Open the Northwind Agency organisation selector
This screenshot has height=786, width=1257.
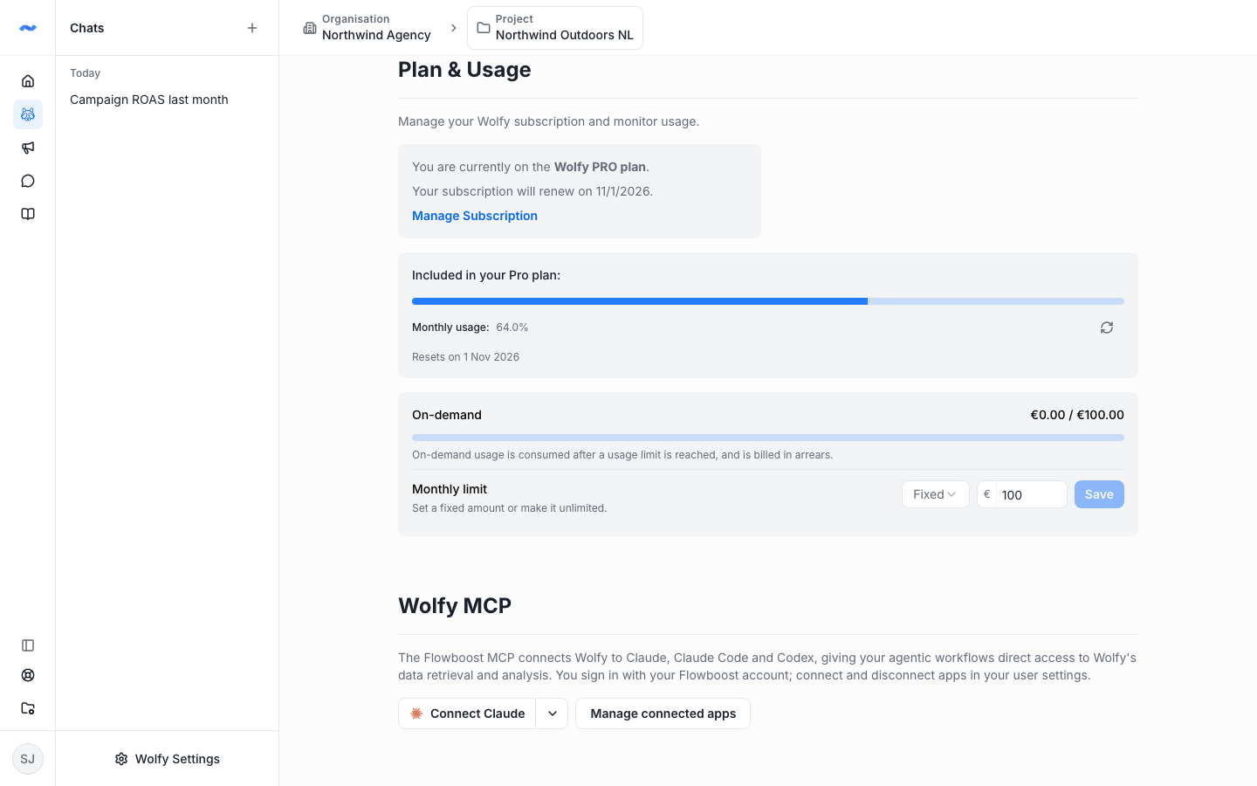click(367, 28)
